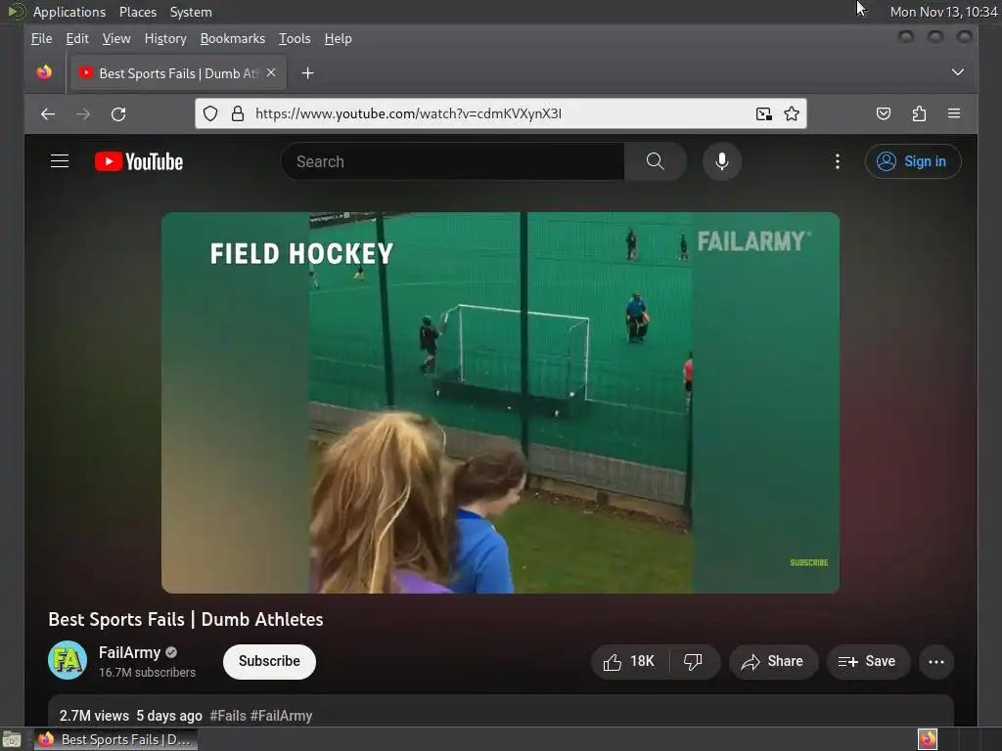Click video title Best Sports Fails

pyautogui.click(x=186, y=619)
